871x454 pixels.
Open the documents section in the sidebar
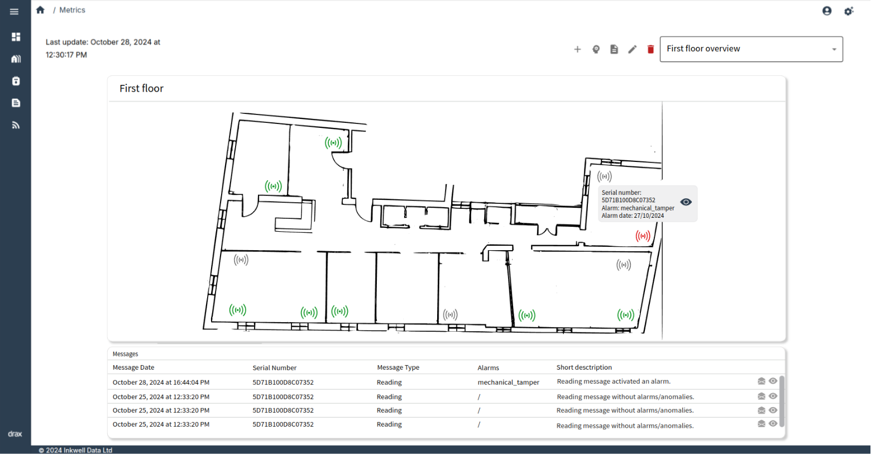tap(15, 103)
